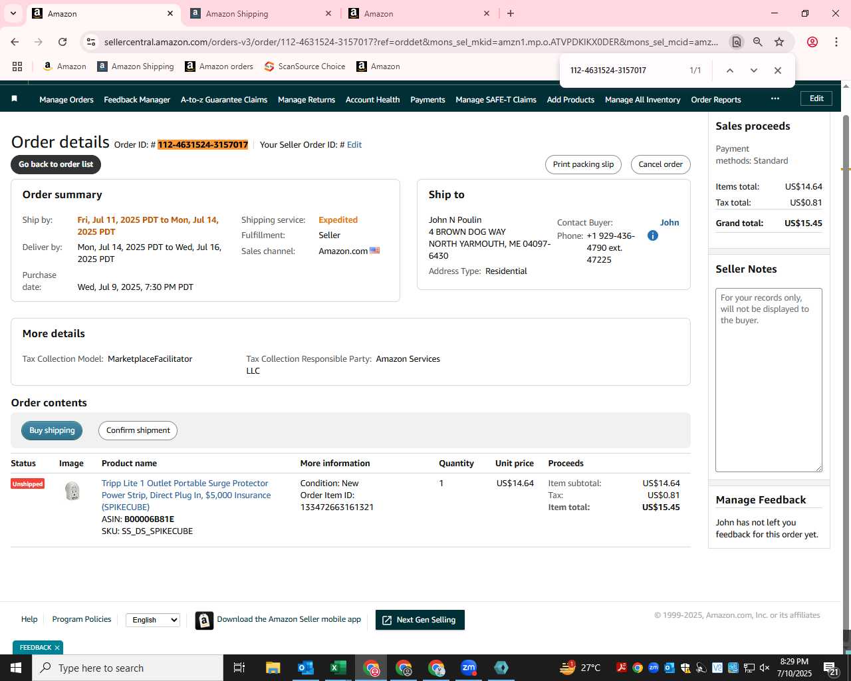Click the muted volume icon in system tray
The width and height of the screenshot is (851, 681).
point(765,668)
